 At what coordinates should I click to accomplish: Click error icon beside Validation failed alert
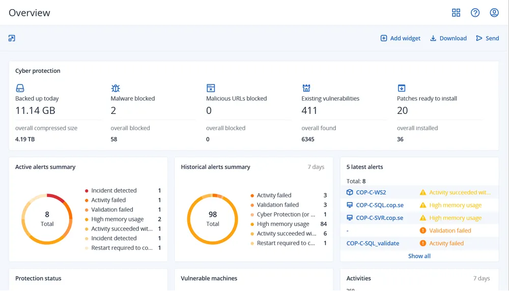[x=422, y=230]
